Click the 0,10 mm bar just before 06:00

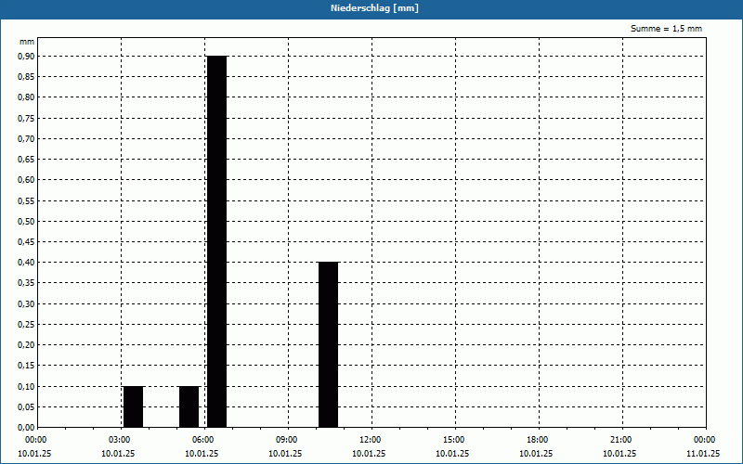[x=189, y=406]
